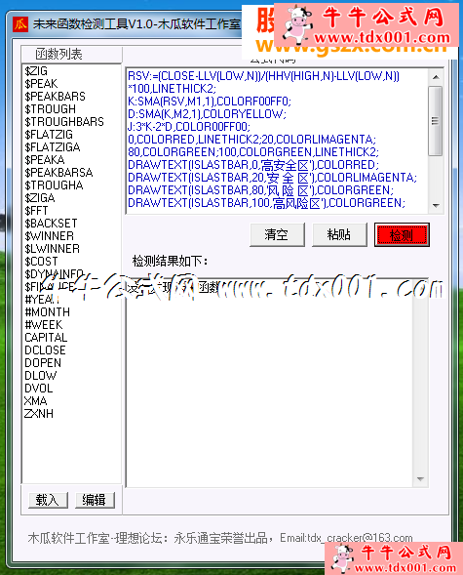Select $TROUGH in the function list
Viewport: 463px width, 575px height.
point(50,109)
